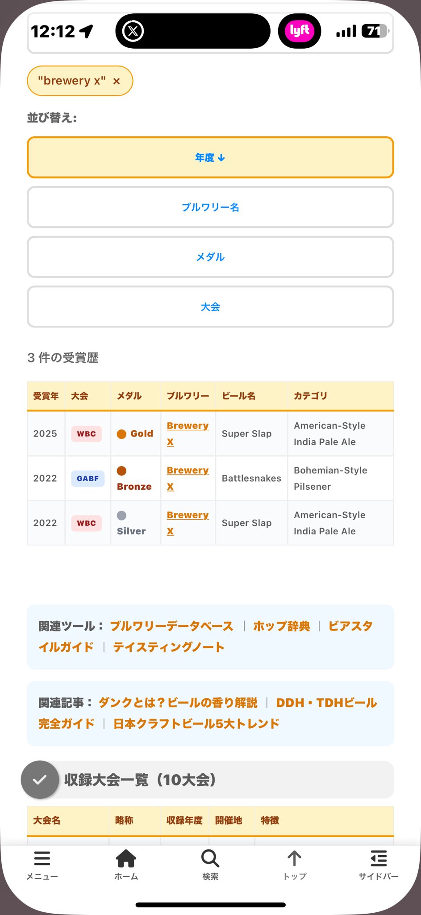The height and width of the screenshot is (915, 421).
Task: Open the Brewery X link in the 2025 row
Action: tap(188, 433)
